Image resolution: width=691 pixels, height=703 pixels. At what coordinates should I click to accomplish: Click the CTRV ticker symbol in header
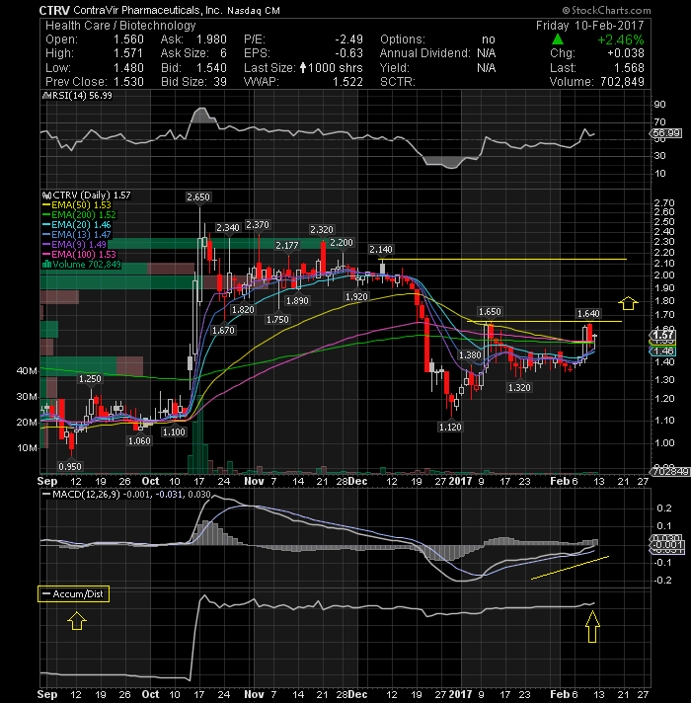pyautogui.click(x=54, y=10)
